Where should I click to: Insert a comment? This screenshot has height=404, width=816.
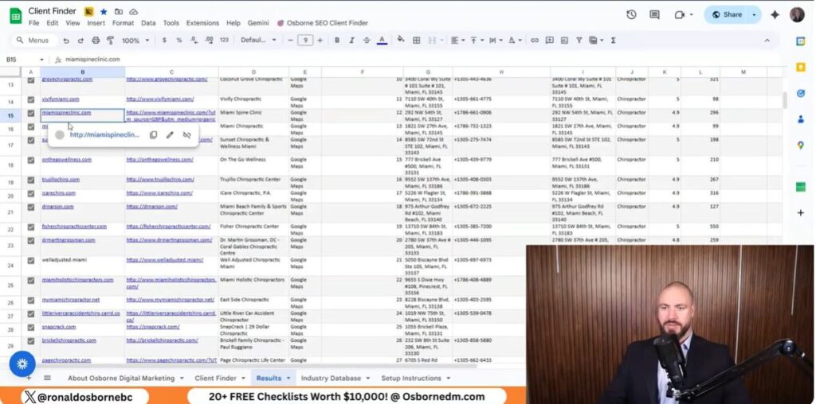pyautogui.click(x=550, y=40)
